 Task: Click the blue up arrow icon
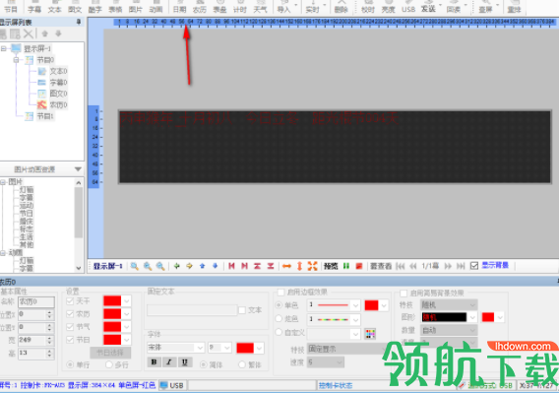[x=202, y=266]
